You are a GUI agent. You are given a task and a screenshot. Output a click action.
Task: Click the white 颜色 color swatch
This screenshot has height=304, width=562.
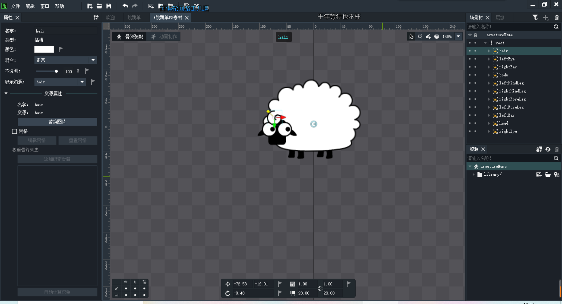pos(44,49)
